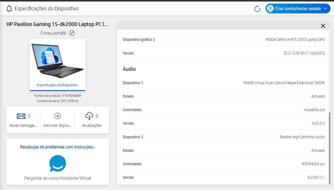Click the Áudio section heading
334x190 pixels.
(x=129, y=69)
